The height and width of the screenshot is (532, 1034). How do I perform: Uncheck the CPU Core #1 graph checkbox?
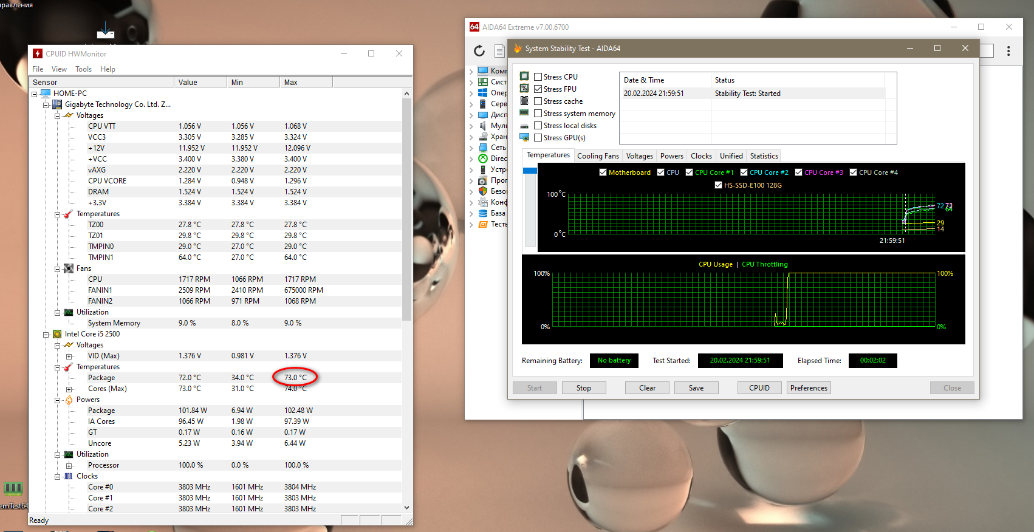point(689,172)
